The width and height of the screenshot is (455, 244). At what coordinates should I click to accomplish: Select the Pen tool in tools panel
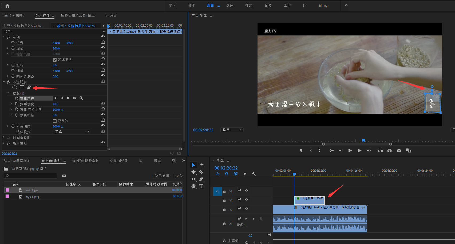201,179
